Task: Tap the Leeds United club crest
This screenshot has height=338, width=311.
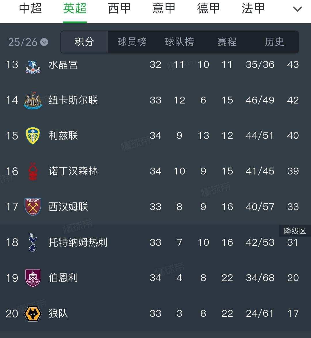Action: click(33, 136)
